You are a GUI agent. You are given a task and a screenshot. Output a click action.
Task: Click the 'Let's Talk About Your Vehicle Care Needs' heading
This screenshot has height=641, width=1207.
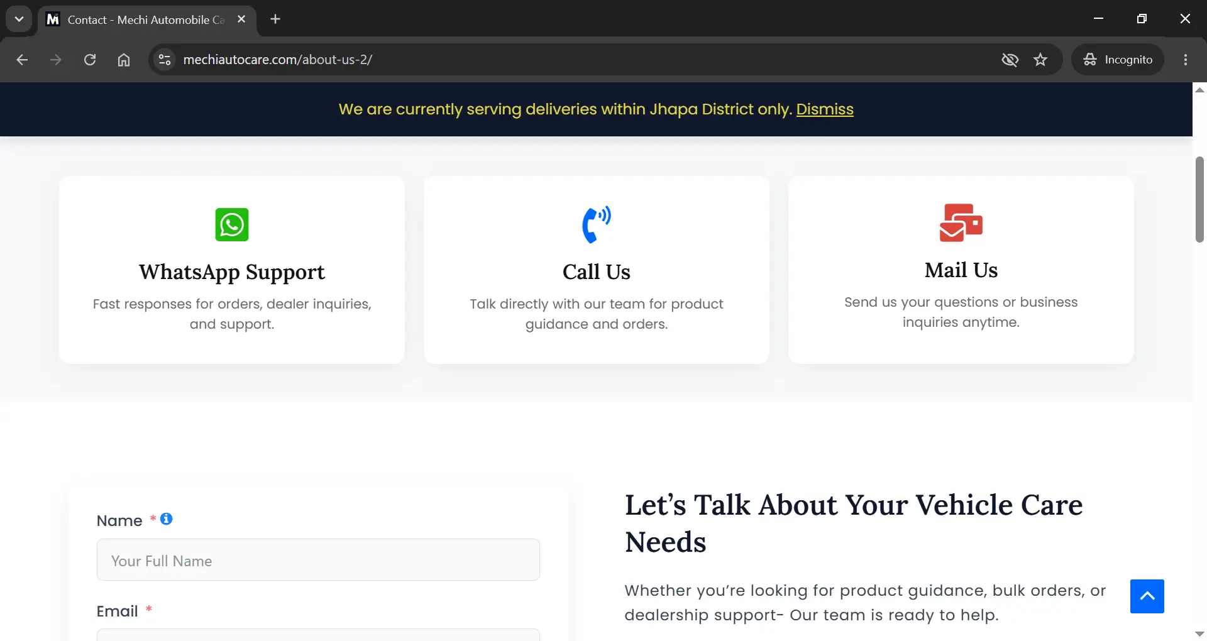[854, 523]
